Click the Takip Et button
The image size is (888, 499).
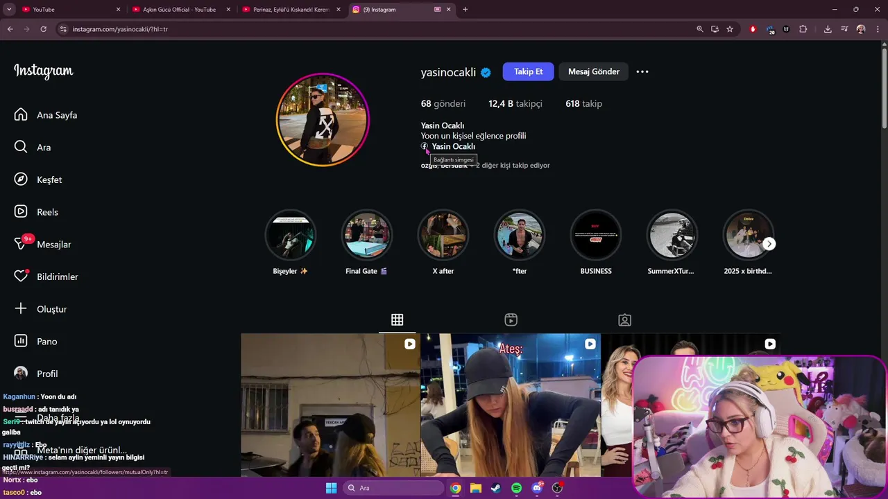528,71
